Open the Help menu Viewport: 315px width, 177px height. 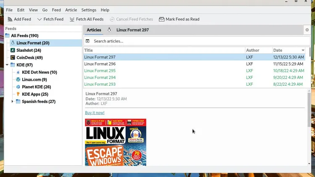pos(105,10)
